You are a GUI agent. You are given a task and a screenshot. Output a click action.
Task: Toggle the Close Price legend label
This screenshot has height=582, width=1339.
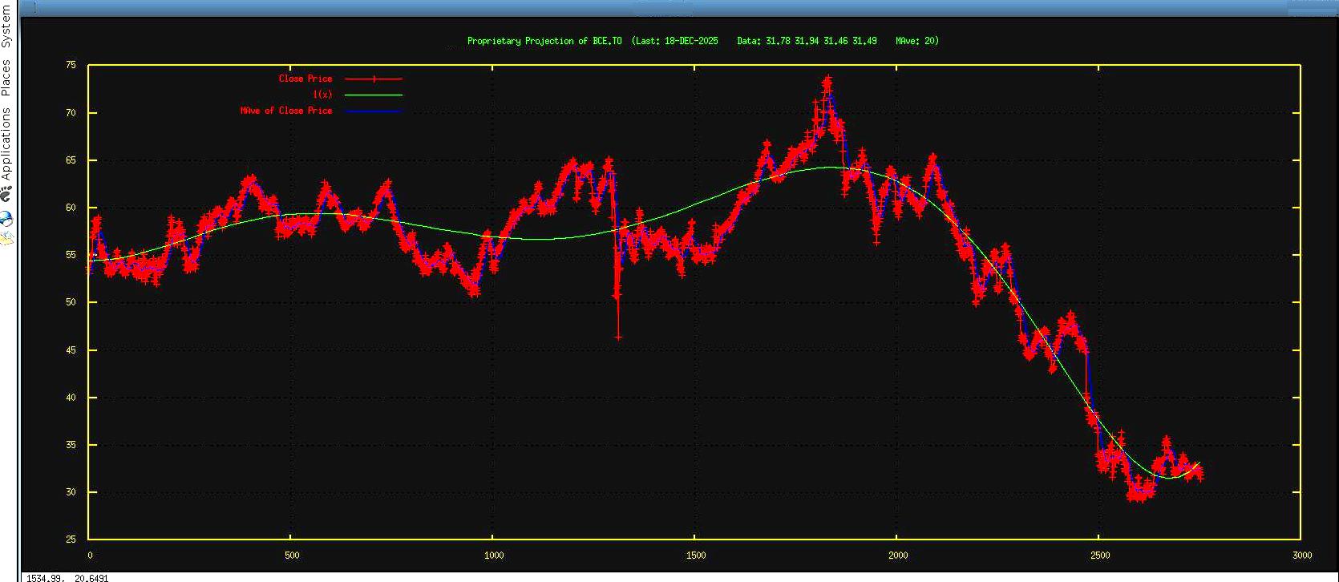305,79
